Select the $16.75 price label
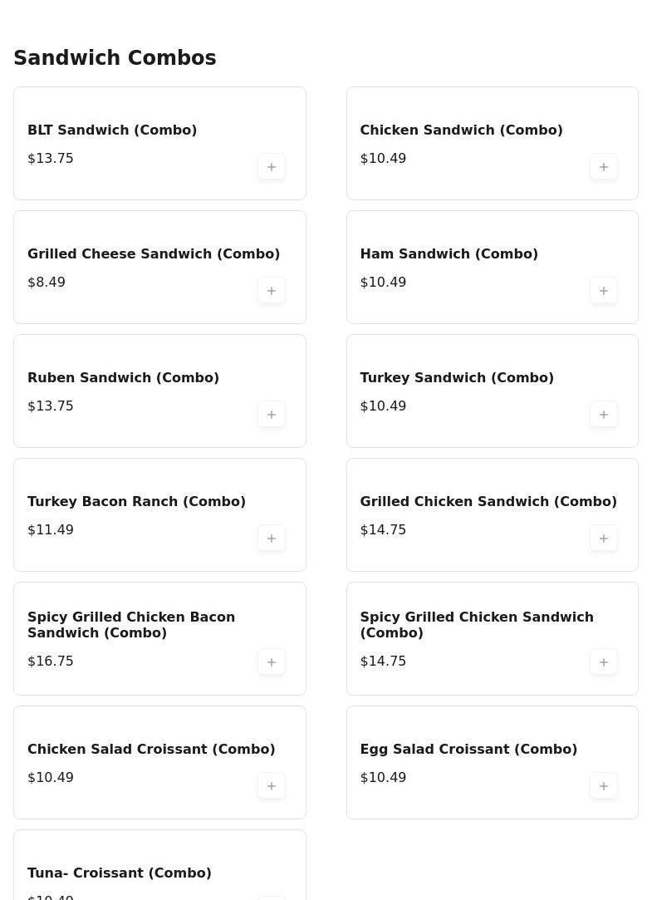The height and width of the screenshot is (900, 652). 51,661
